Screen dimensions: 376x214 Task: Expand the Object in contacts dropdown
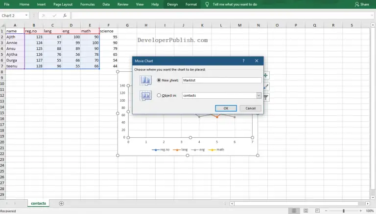(x=259, y=96)
